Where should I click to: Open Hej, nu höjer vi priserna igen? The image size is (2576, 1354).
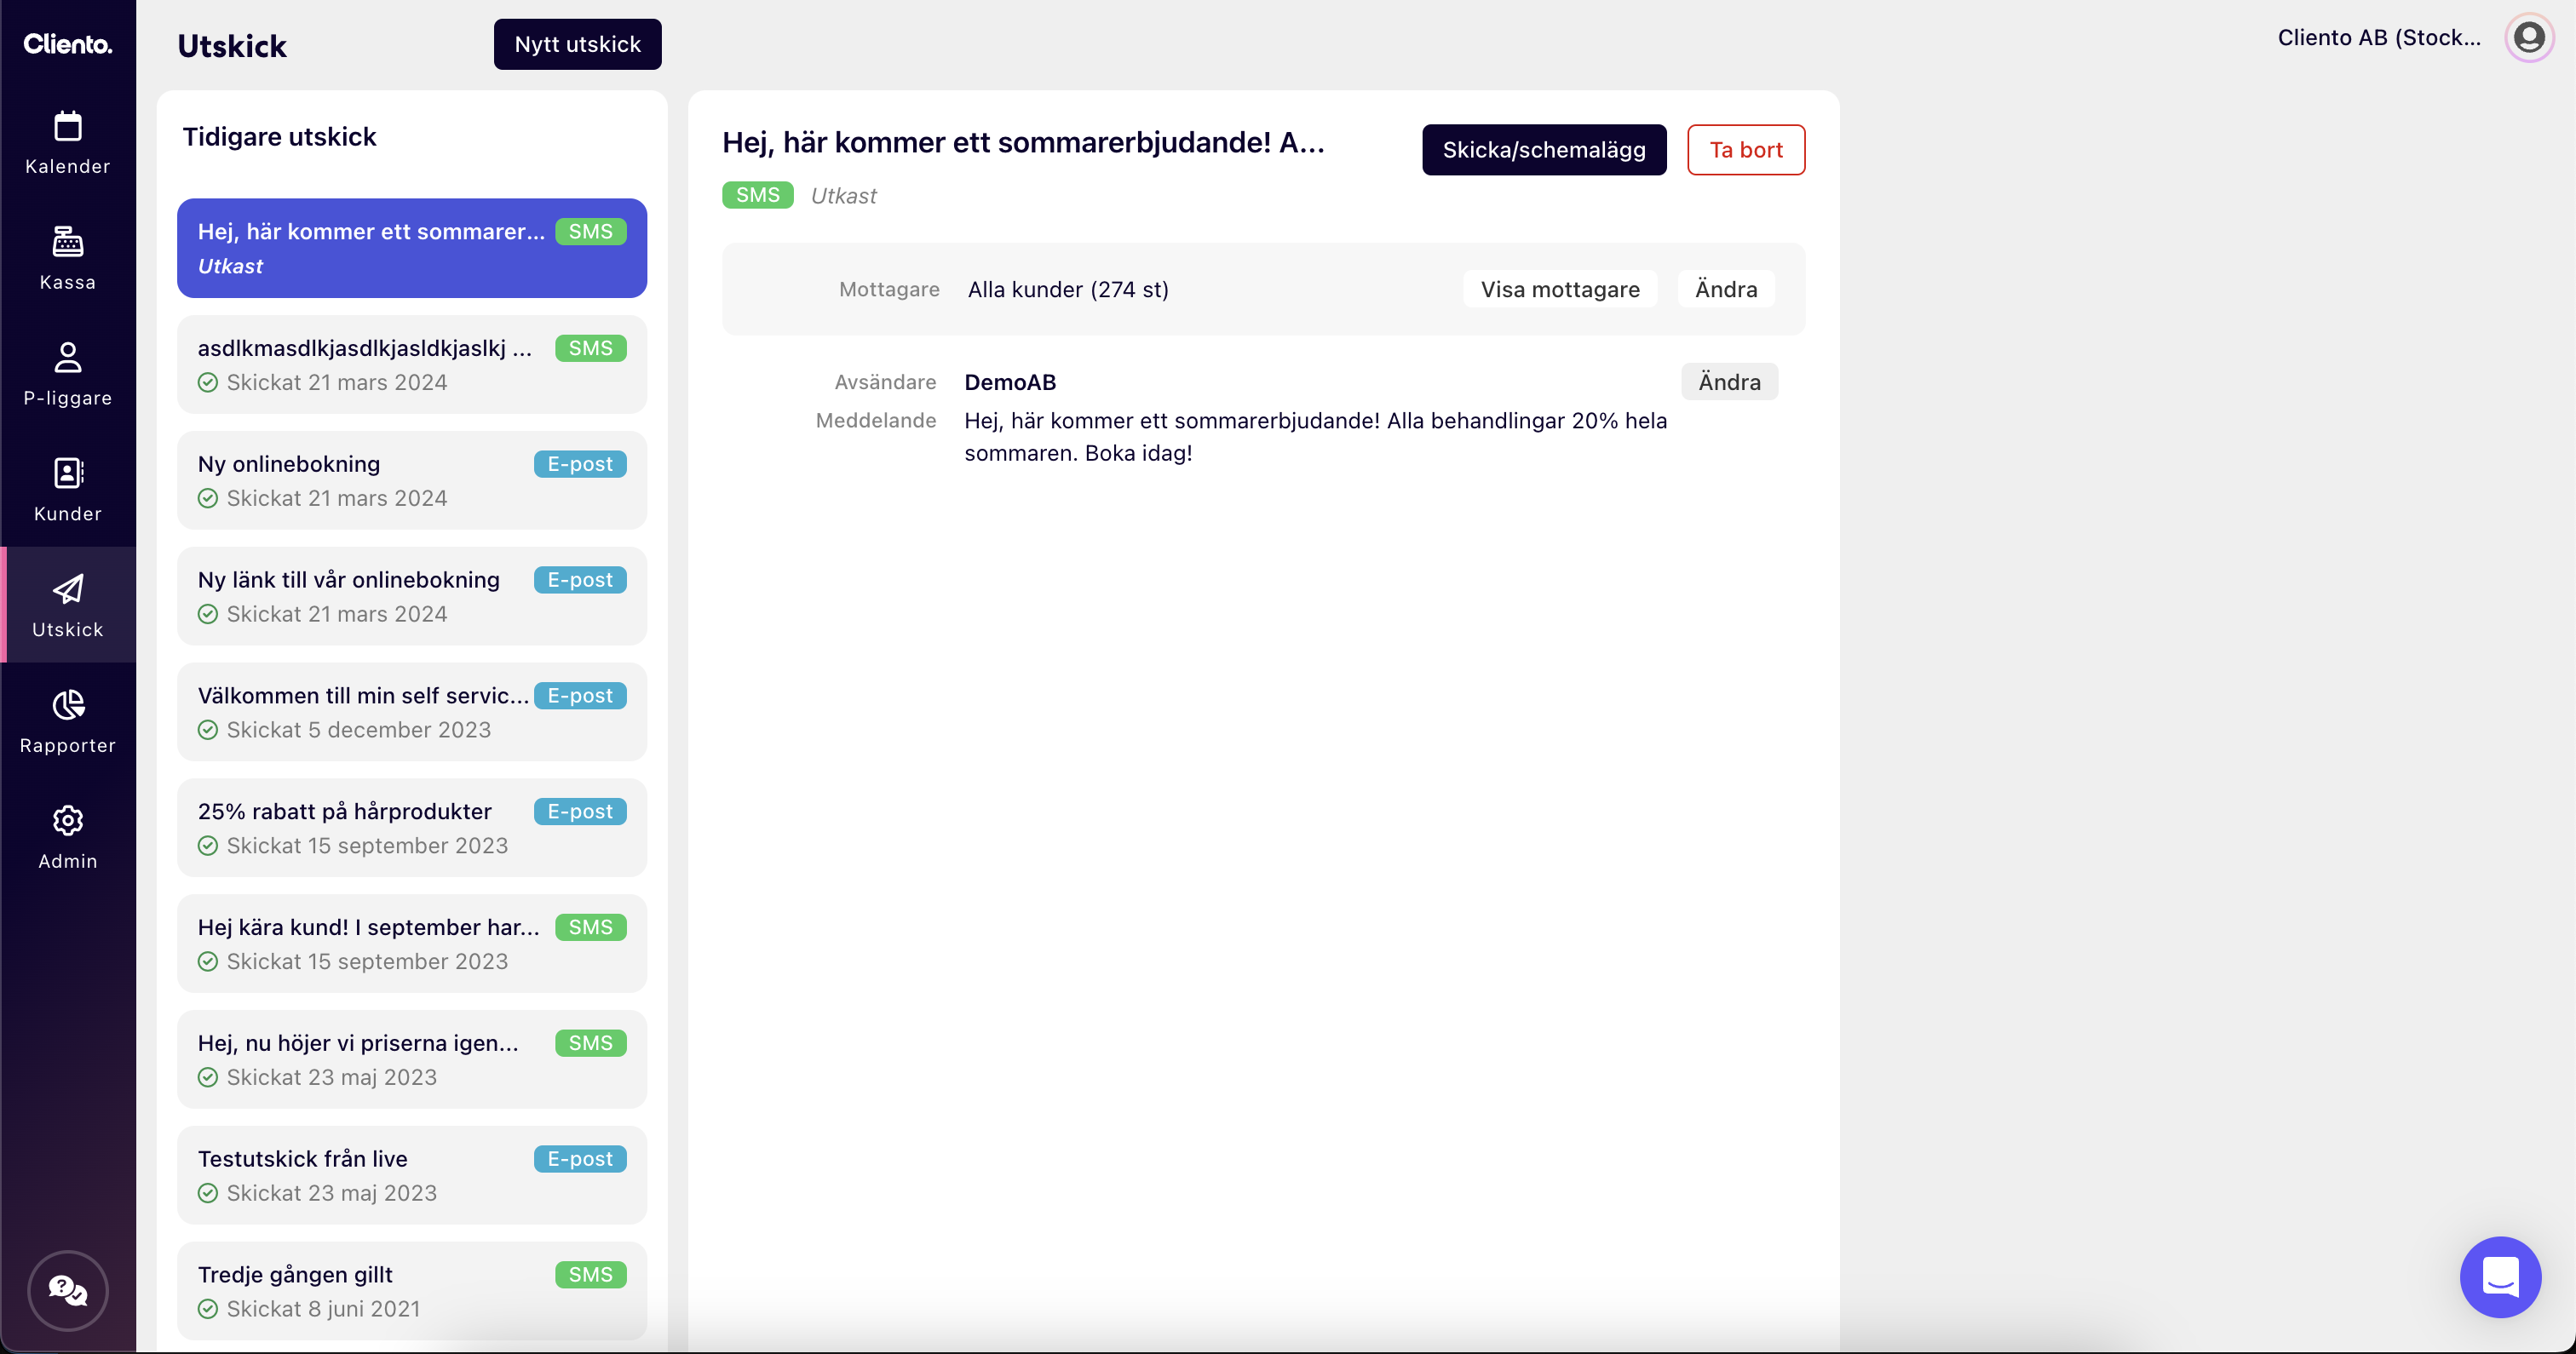coord(412,1061)
